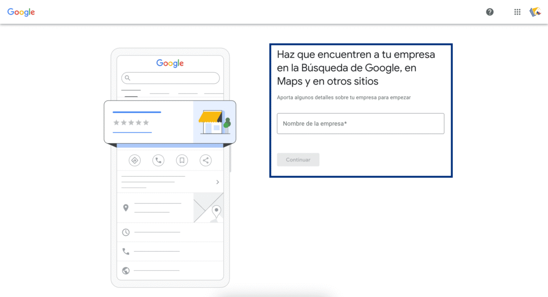Open the Google apps grid
The image size is (548, 297).
point(517,12)
